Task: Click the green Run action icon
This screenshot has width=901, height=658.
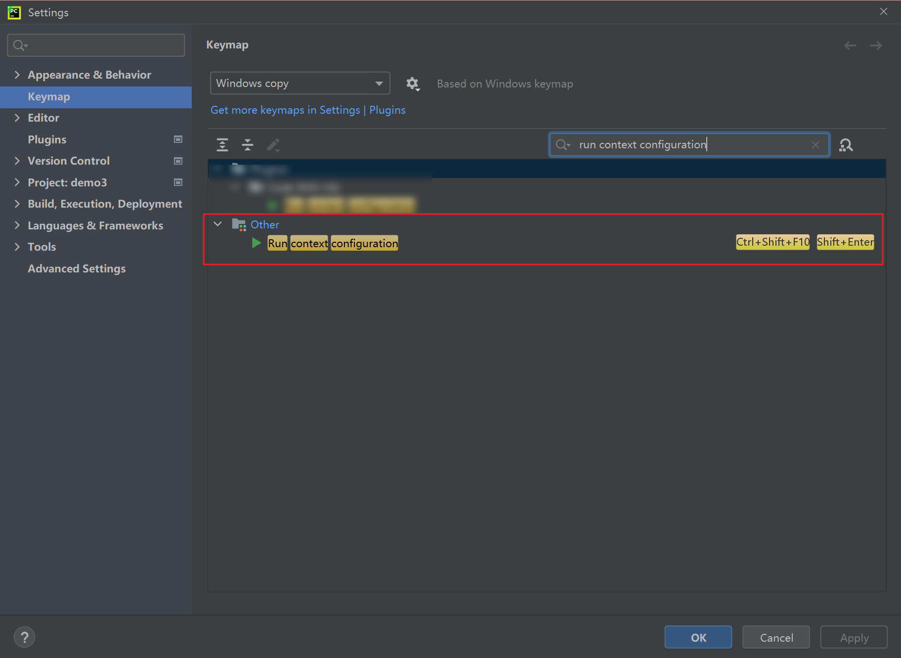Action: [x=257, y=243]
